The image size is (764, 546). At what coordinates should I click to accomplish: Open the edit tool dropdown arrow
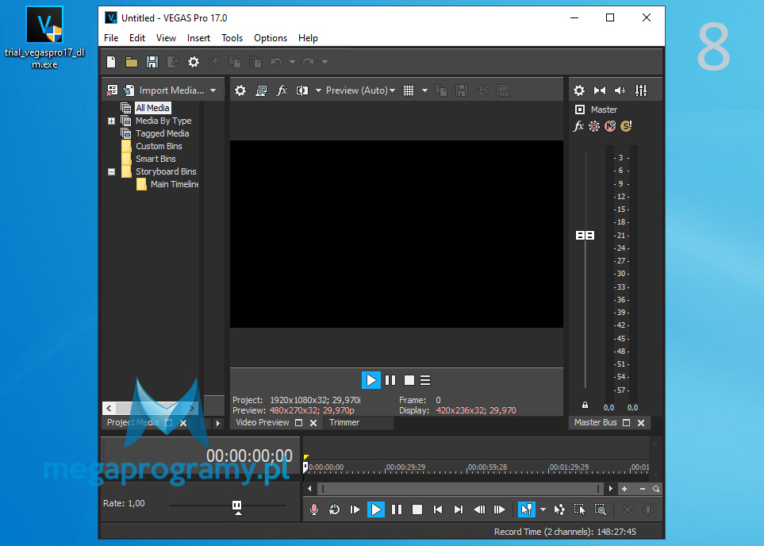click(x=543, y=509)
